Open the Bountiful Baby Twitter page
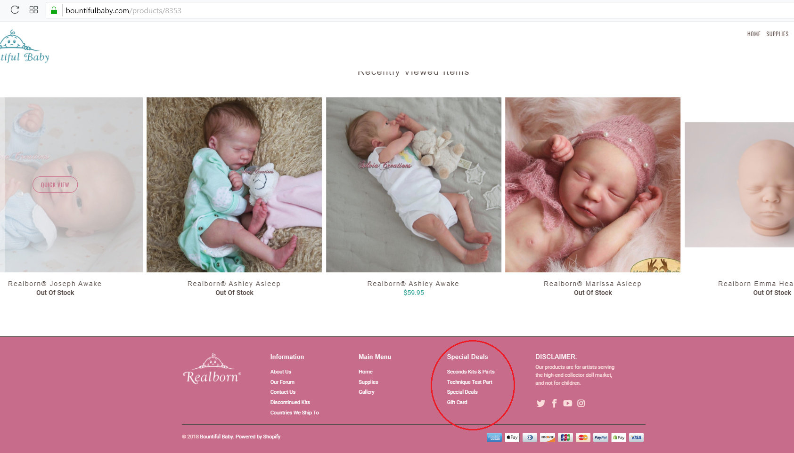794x453 pixels. (x=540, y=403)
